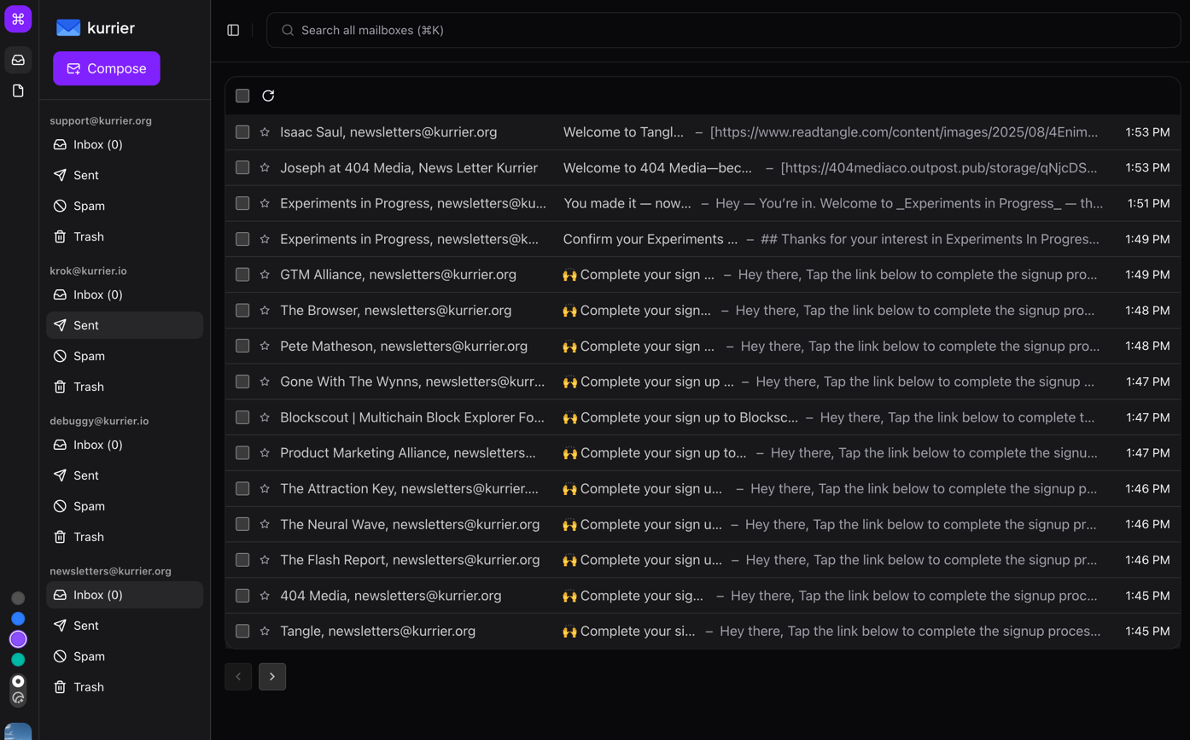1190x740 pixels.
Task: Open the command palette keyboard shortcut icon
Action: pyautogui.click(x=18, y=18)
